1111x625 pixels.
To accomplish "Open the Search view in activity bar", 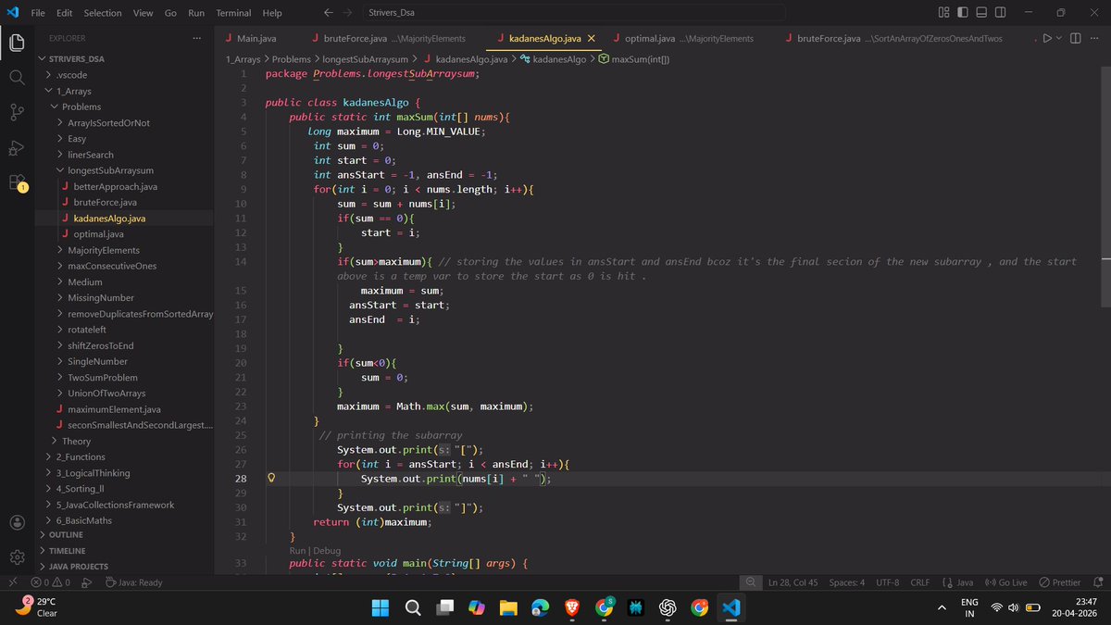I will click(17, 78).
